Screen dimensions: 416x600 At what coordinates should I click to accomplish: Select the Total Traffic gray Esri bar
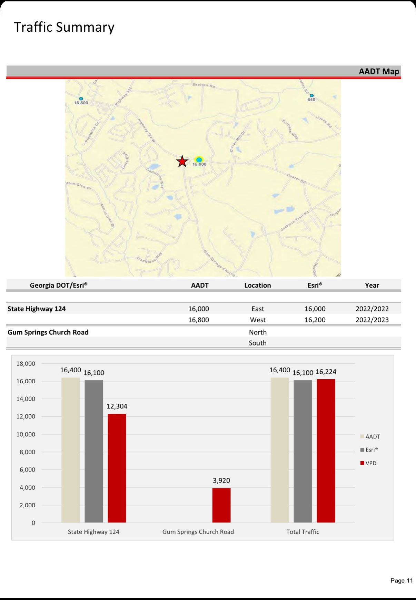[303, 451]
